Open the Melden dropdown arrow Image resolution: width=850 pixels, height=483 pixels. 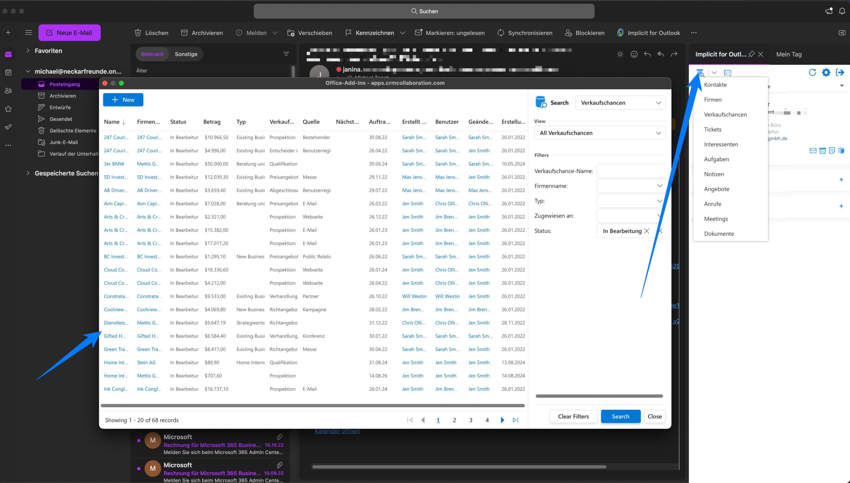(275, 33)
